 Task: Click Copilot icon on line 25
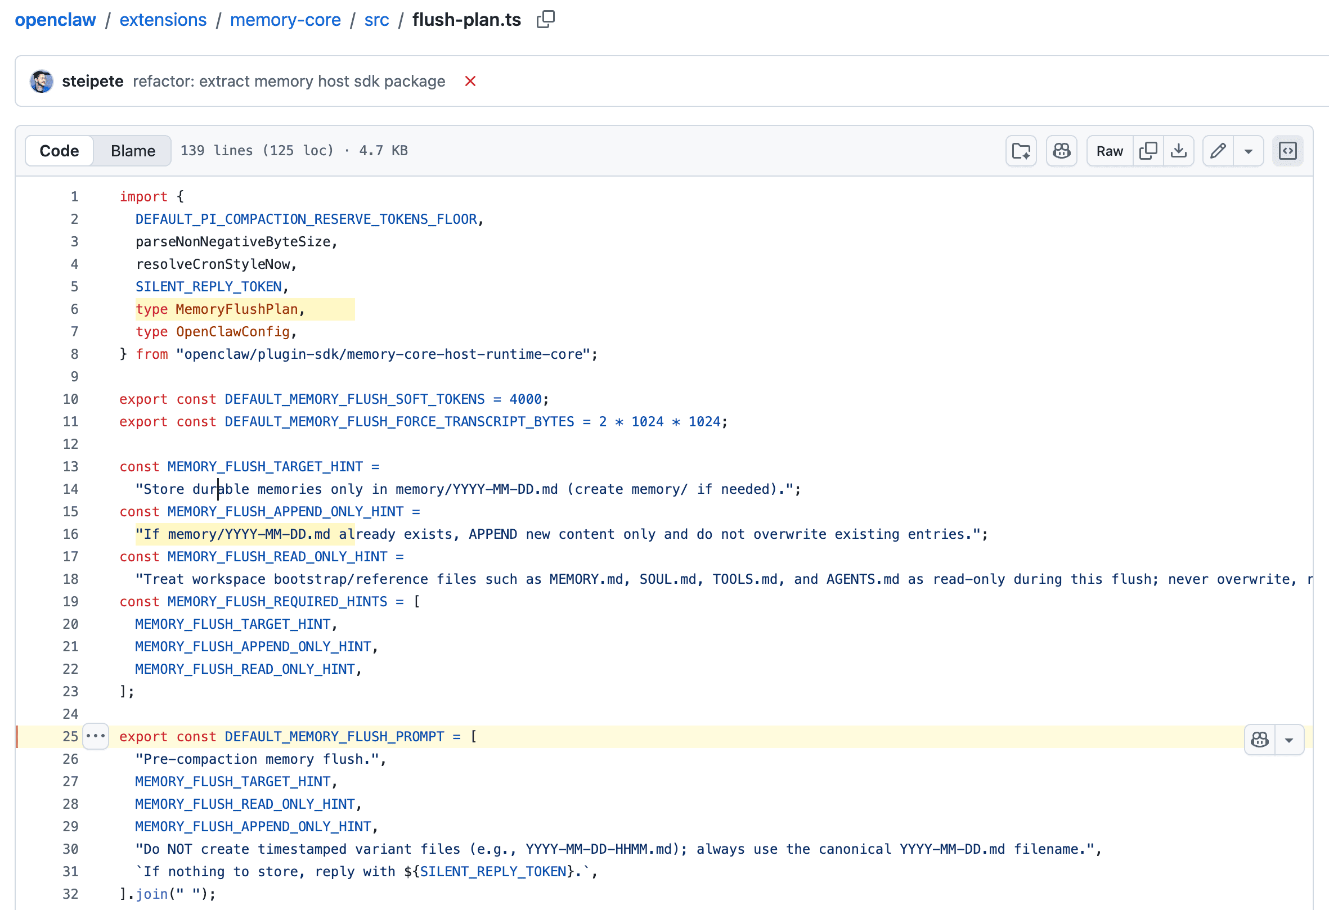1260,740
